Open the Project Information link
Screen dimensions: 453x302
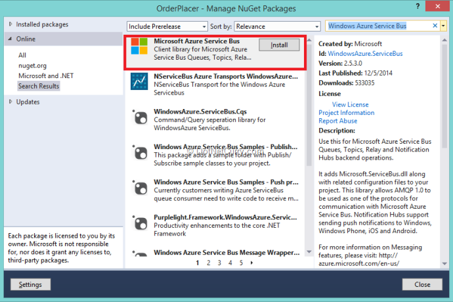tap(347, 113)
